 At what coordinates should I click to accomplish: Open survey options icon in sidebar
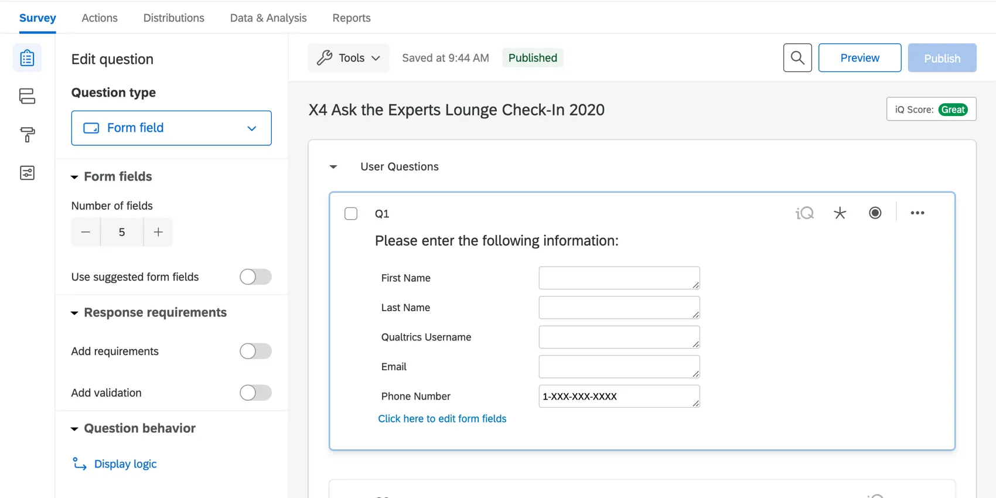[x=27, y=173]
